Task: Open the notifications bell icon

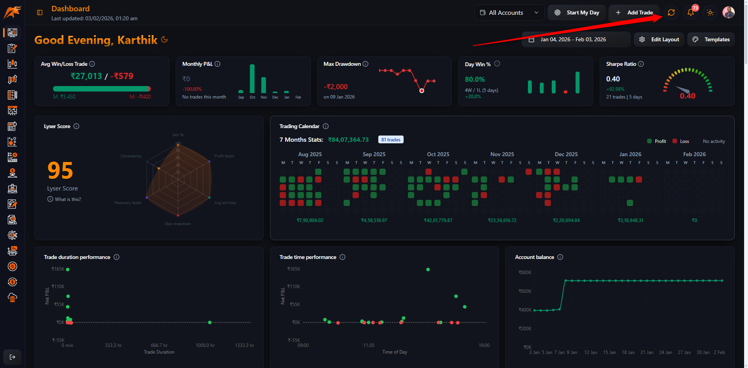Action: coord(690,12)
